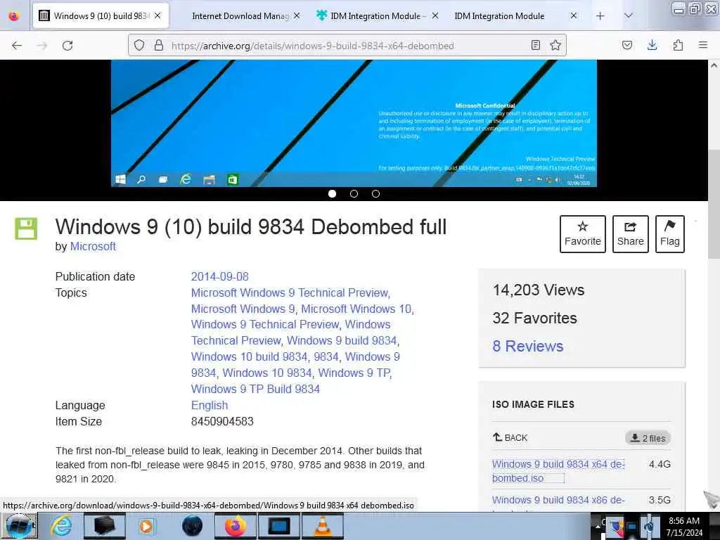Open the Microsoft Windows 9 topic link
The height and width of the screenshot is (540, 720).
point(243,309)
